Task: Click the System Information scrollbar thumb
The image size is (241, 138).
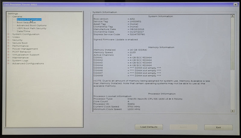Action: click(x=233, y=44)
